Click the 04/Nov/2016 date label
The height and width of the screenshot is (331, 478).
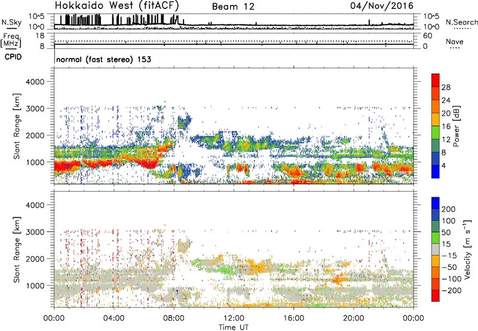point(382,6)
